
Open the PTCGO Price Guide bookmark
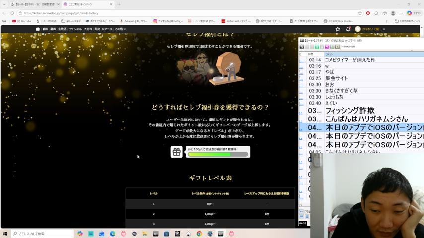click(338, 21)
